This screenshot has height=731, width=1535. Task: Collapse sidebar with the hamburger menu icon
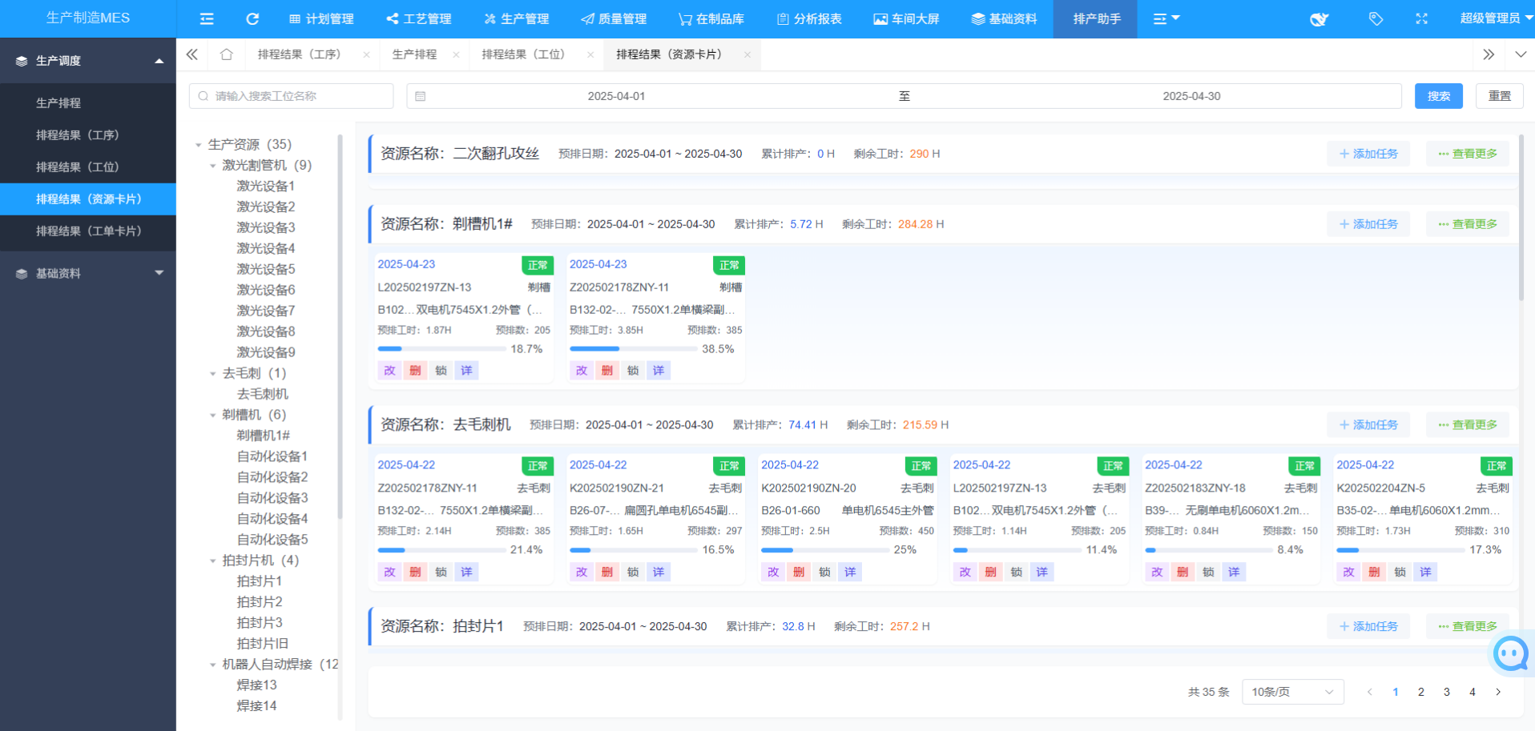[x=207, y=18]
